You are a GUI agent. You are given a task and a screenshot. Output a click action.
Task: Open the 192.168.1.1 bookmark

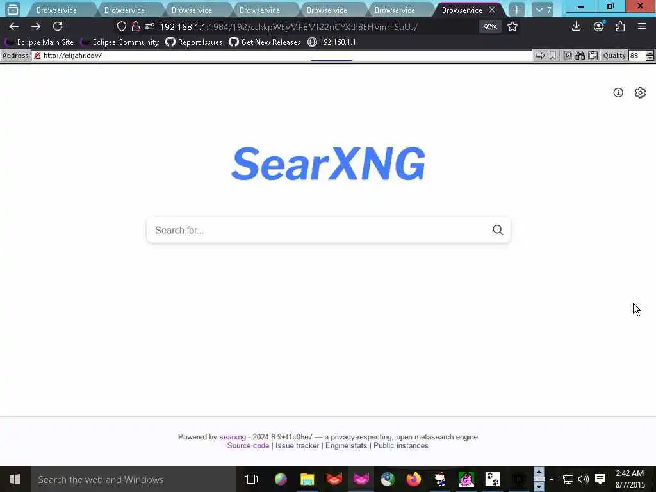click(331, 42)
